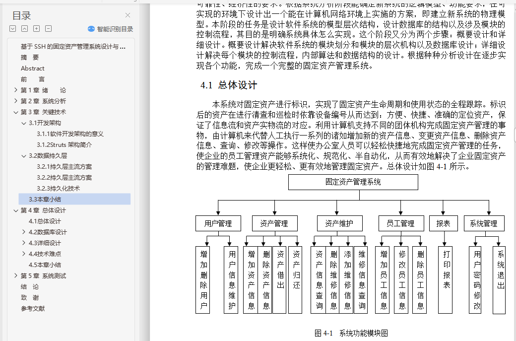
Task: Go to 4.3详细设计 entry
Action: [45, 243]
